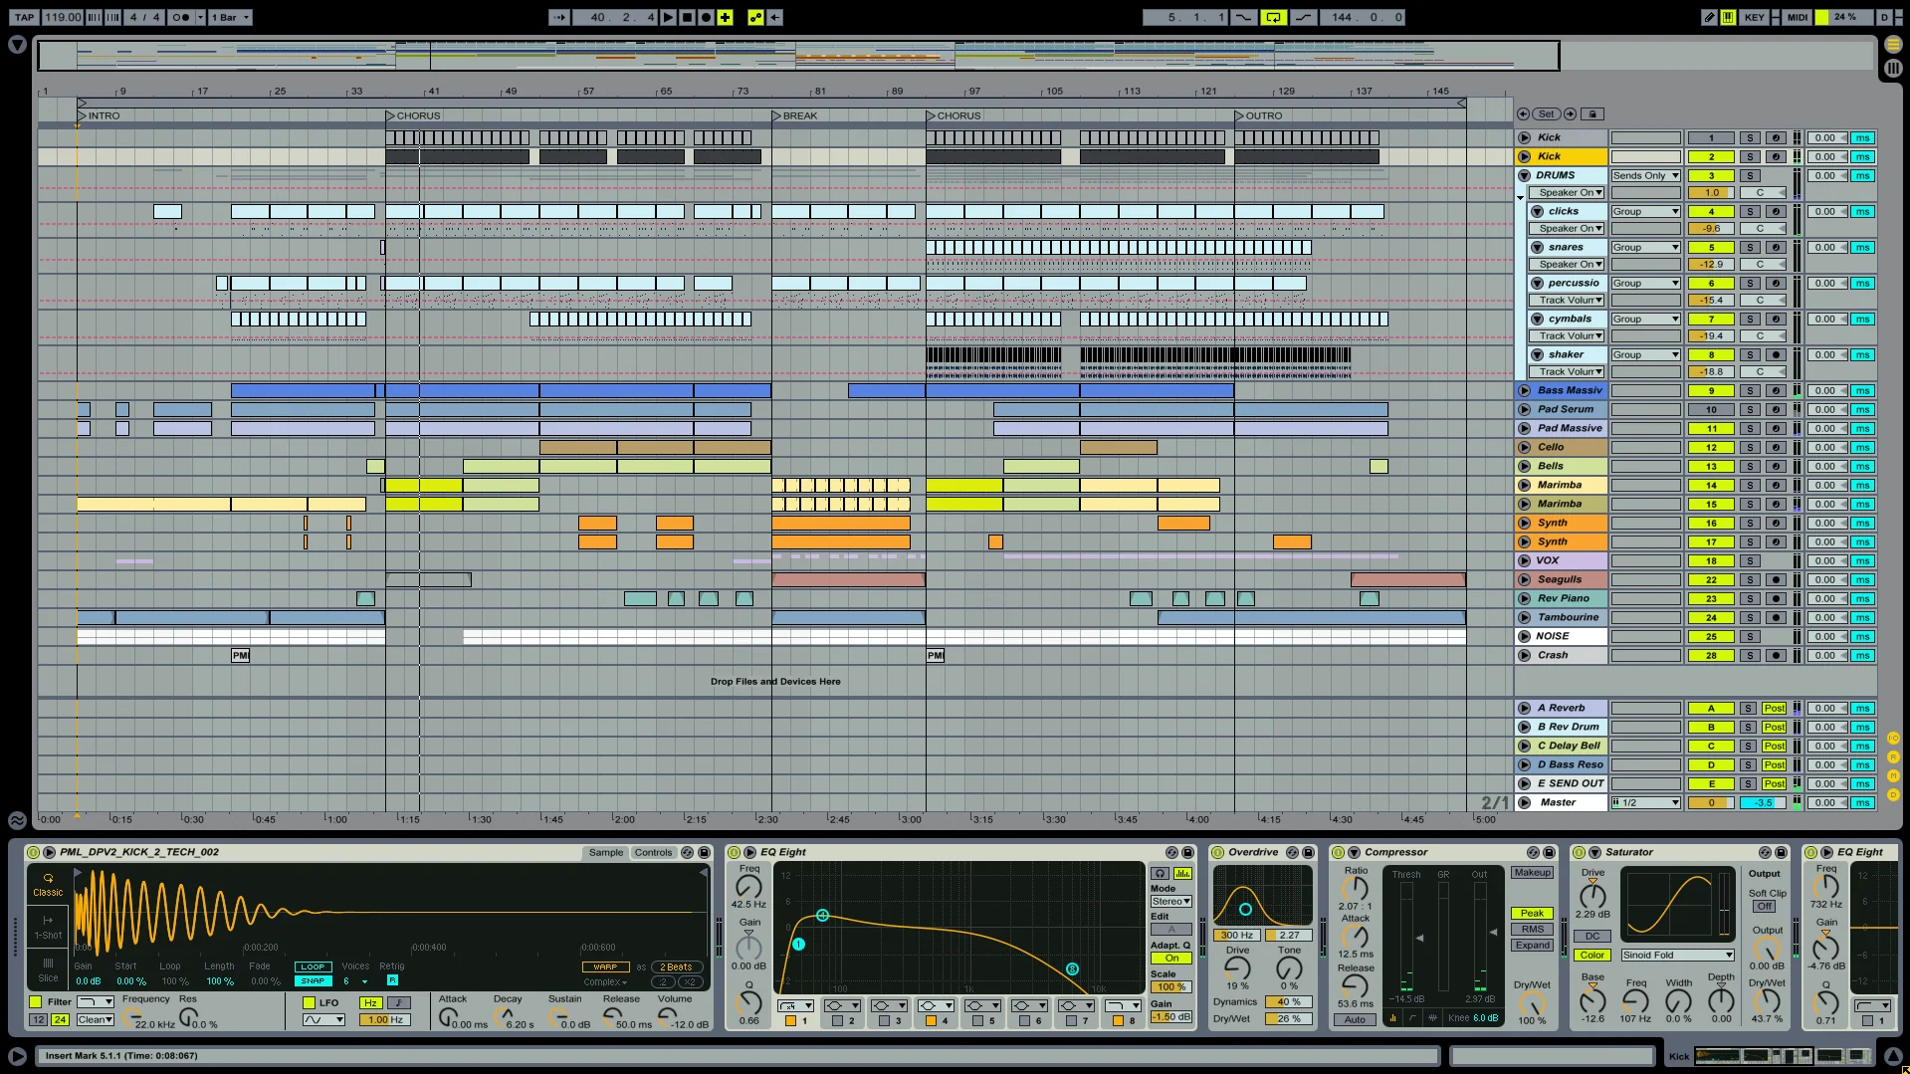Viewport: 1910px width, 1074px height.
Task: Fold the snares track
Action: click(x=1538, y=247)
